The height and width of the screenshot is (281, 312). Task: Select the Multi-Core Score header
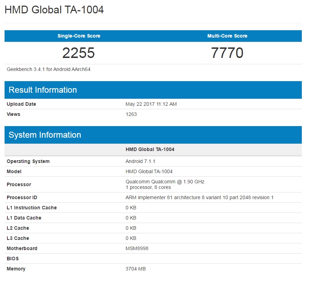click(227, 36)
